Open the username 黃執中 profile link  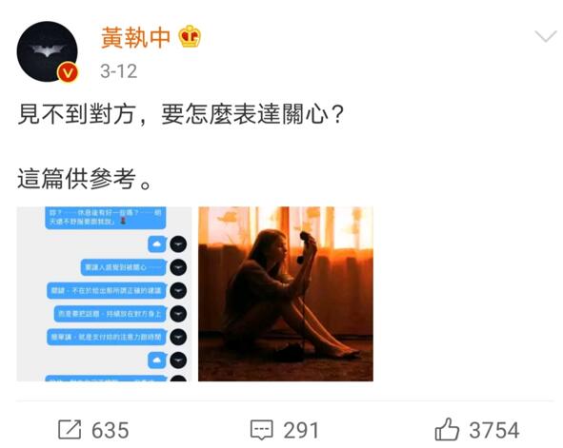(135, 38)
